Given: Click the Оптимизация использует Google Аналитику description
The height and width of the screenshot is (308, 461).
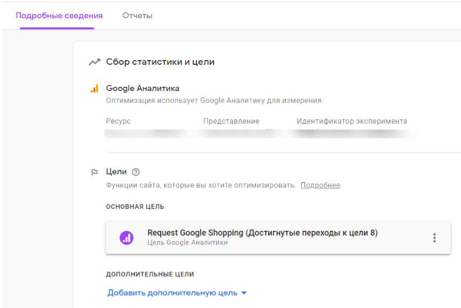Looking at the screenshot, I should 215,101.
